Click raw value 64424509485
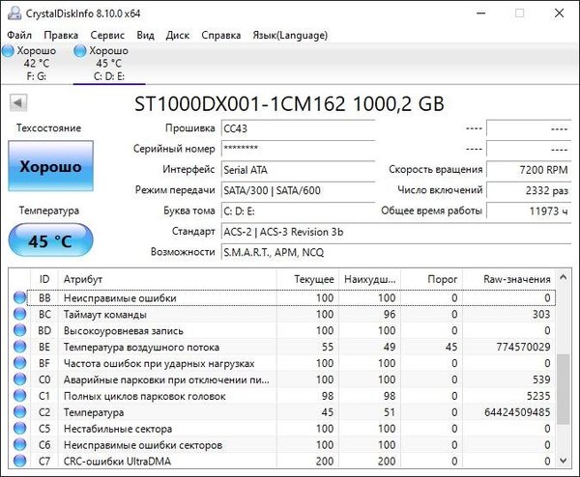 coord(517,412)
